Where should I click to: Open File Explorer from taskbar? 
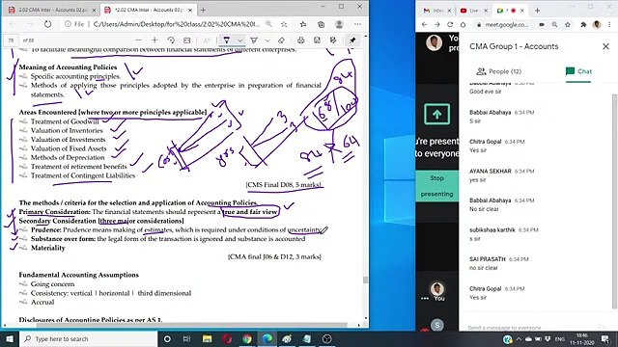click(207, 338)
